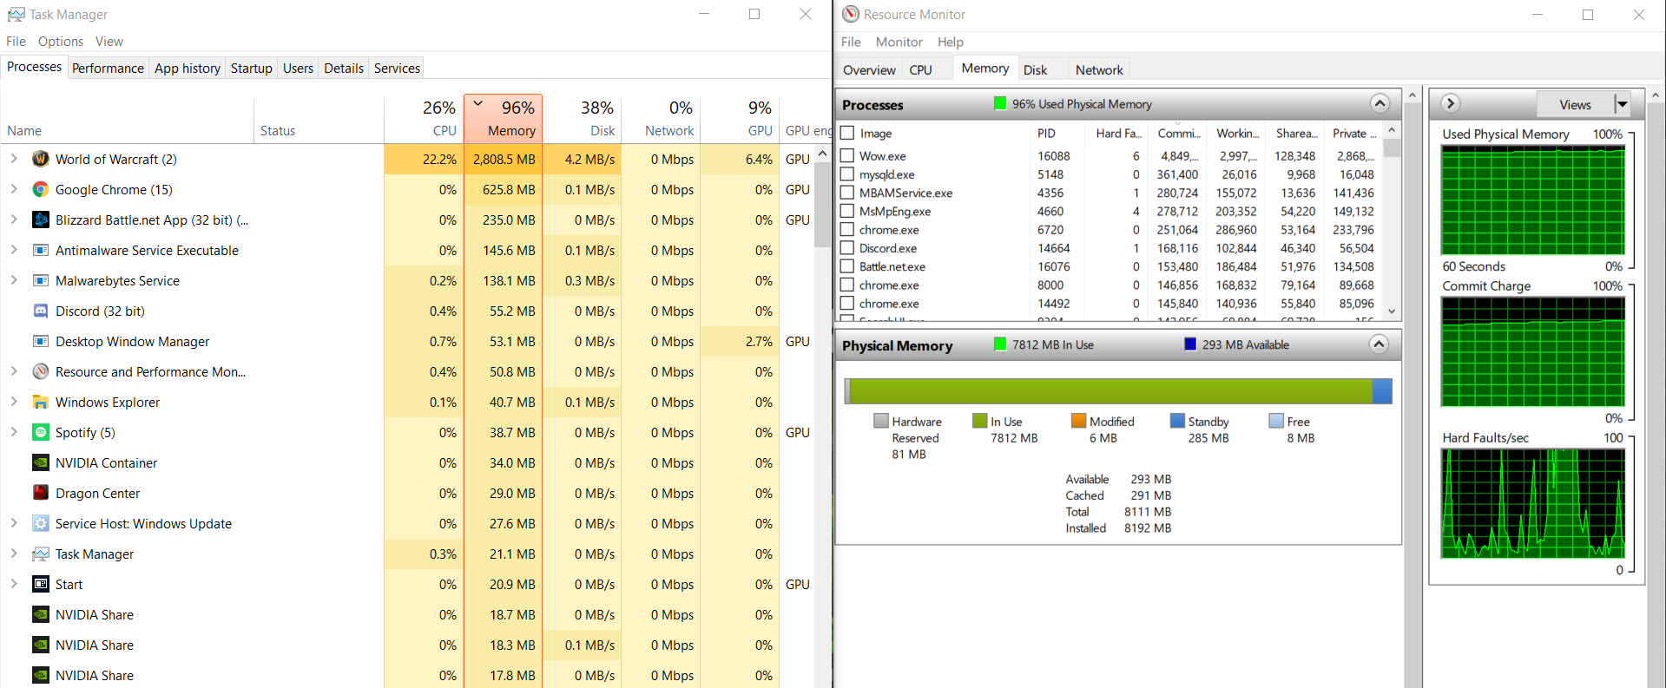Sort by the PID column header

1057,133
